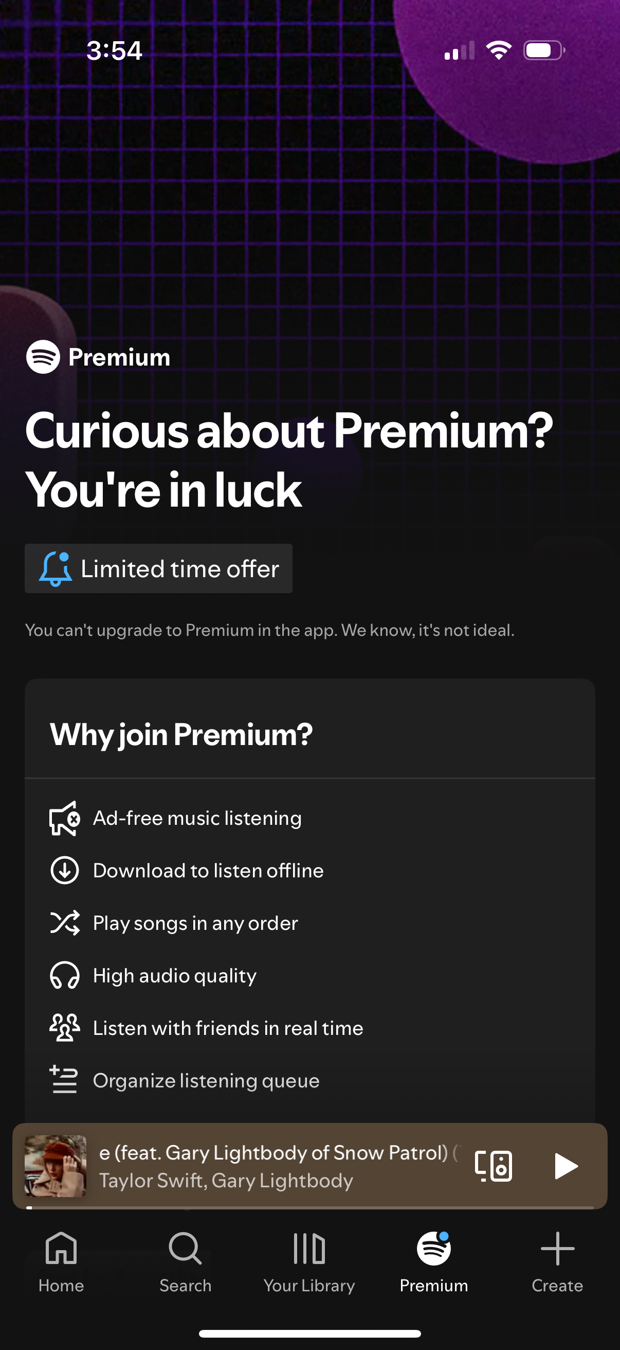Viewport: 620px width, 1350px height.
Task: Tap the listen with friends icon
Action: click(x=64, y=1028)
